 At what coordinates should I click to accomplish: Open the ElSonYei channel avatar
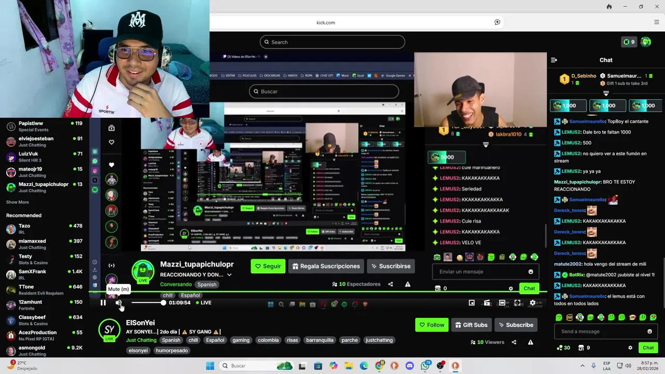tap(109, 330)
